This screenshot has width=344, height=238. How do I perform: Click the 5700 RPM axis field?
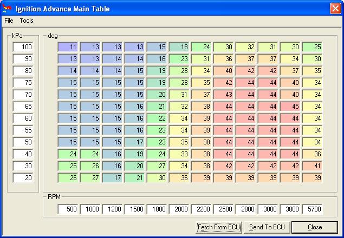313,209
